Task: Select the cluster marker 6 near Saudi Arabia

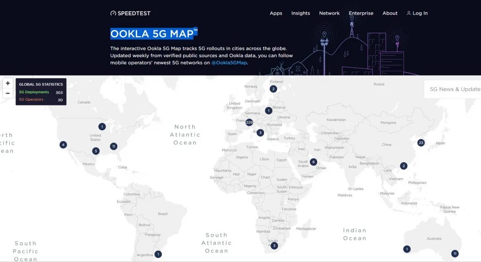Action: click(313, 162)
